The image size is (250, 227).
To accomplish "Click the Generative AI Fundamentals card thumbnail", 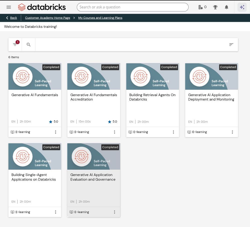I will click(x=35, y=77).
